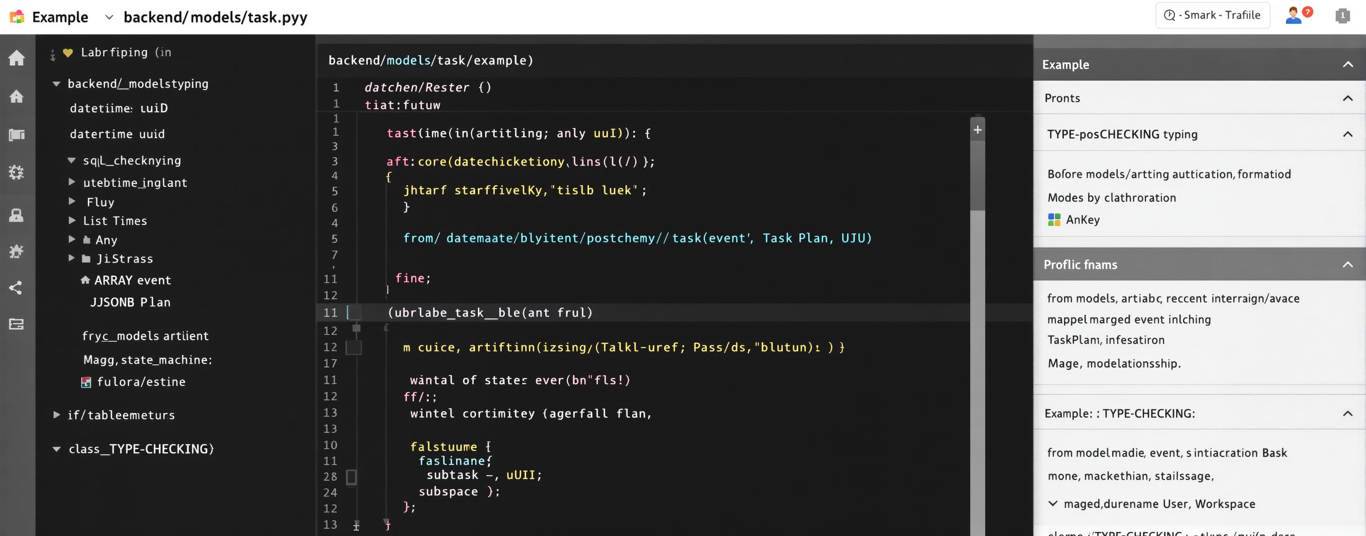Select the fryc_models artiient item

point(145,336)
